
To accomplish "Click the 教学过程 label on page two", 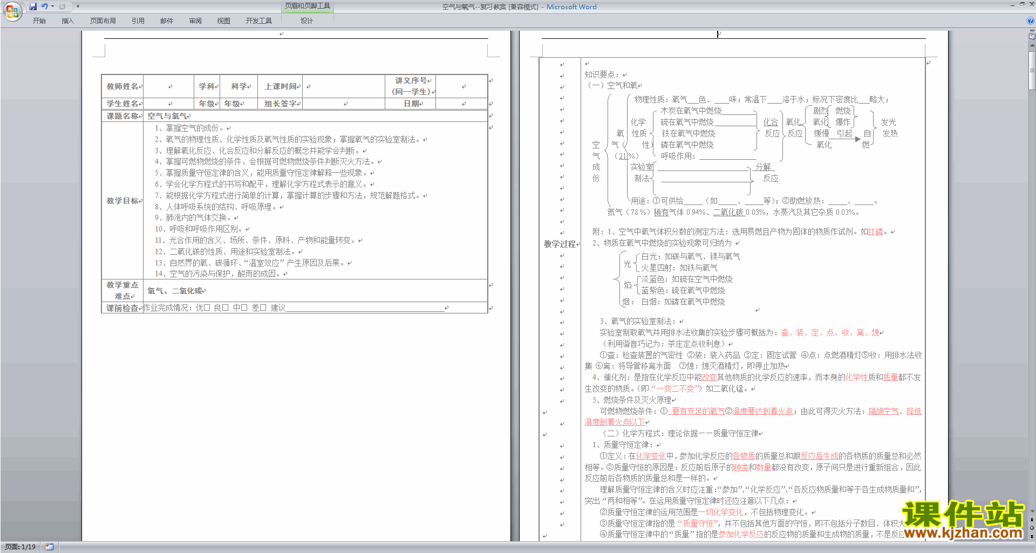I will (560, 244).
